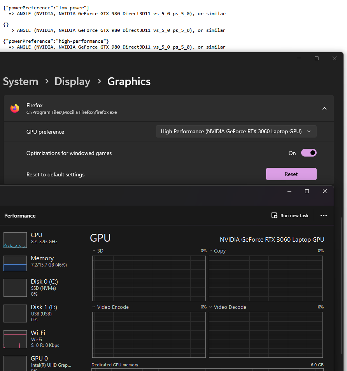Click the Run new task icon
Image resolution: width=347 pixels, height=371 pixels.
[274, 215]
